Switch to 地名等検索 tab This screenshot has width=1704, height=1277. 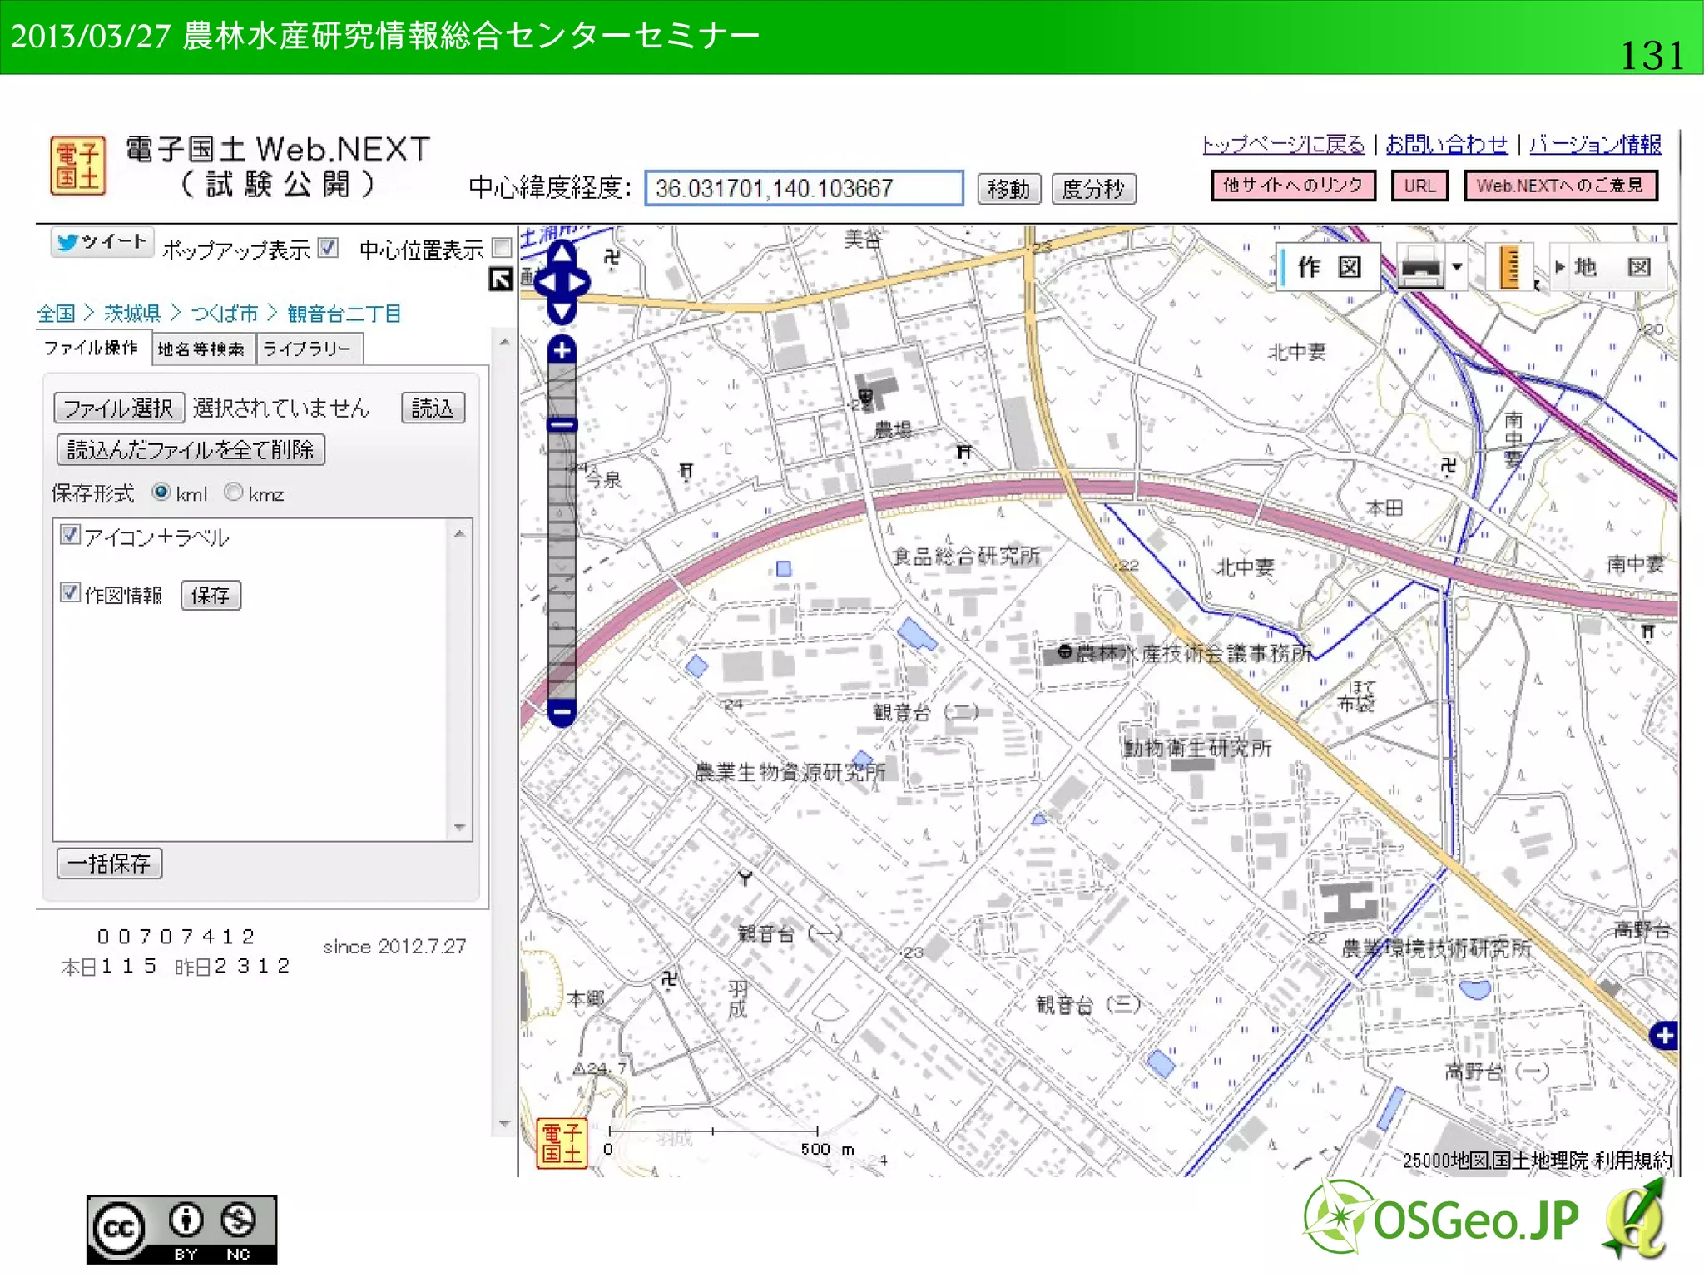point(202,349)
